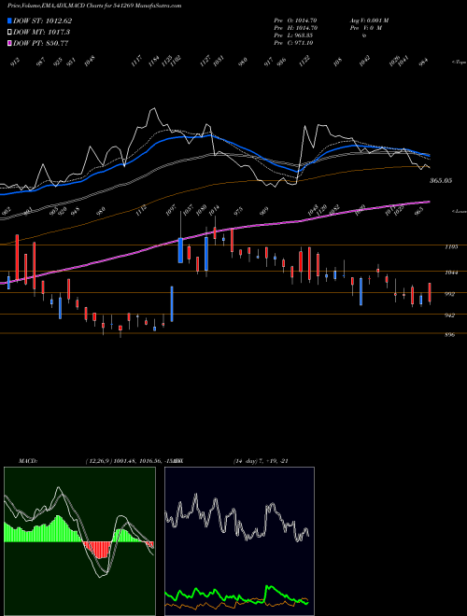467x616 pixels.
Task: Click the last red candlestick on the far right of the price chart
Action: pyautogui.click(x=430, y=293)
